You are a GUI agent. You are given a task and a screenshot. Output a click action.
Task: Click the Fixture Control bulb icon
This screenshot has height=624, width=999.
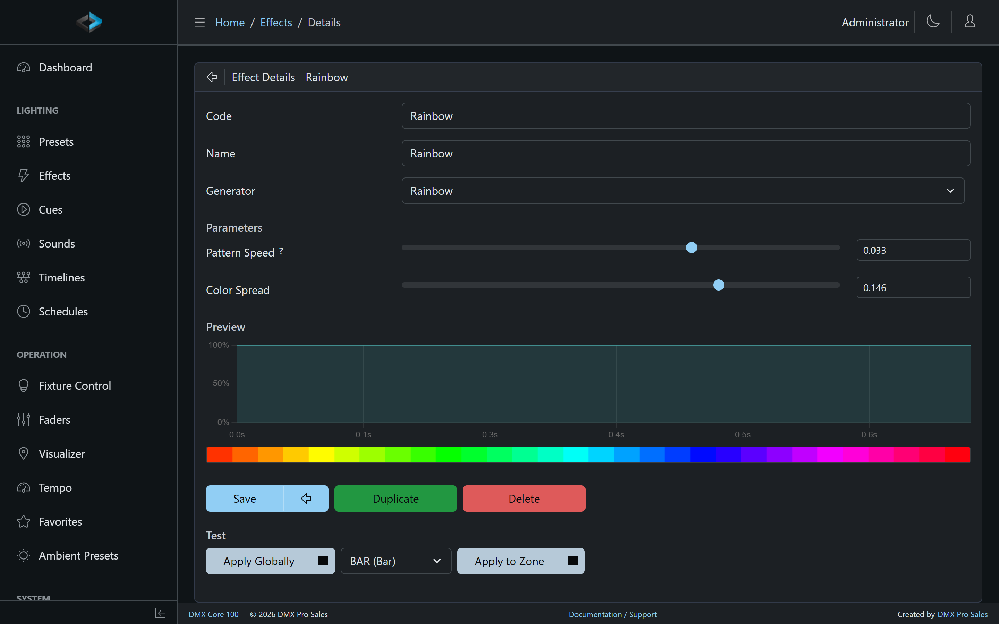click(24, 385)
